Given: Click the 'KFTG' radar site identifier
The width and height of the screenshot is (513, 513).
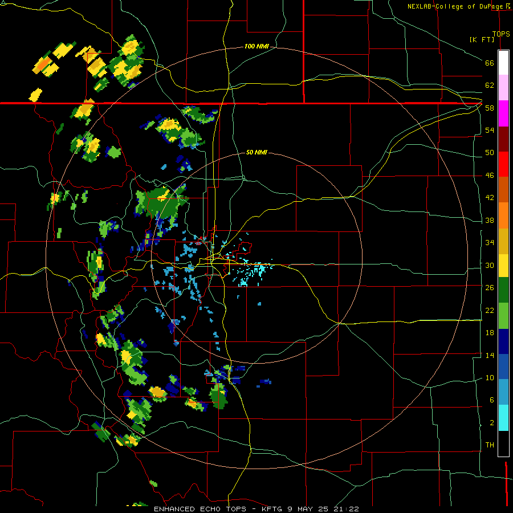Looking at the screenshot, I should coord(271,509).
